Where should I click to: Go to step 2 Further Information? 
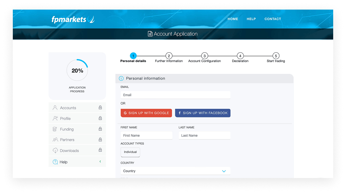point(169,56)
